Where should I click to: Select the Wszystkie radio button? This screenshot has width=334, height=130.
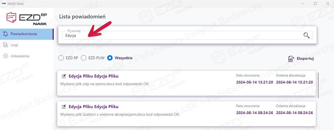tap(110, 58)
